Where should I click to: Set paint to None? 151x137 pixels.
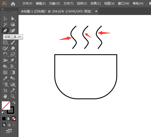click(14, 119)
